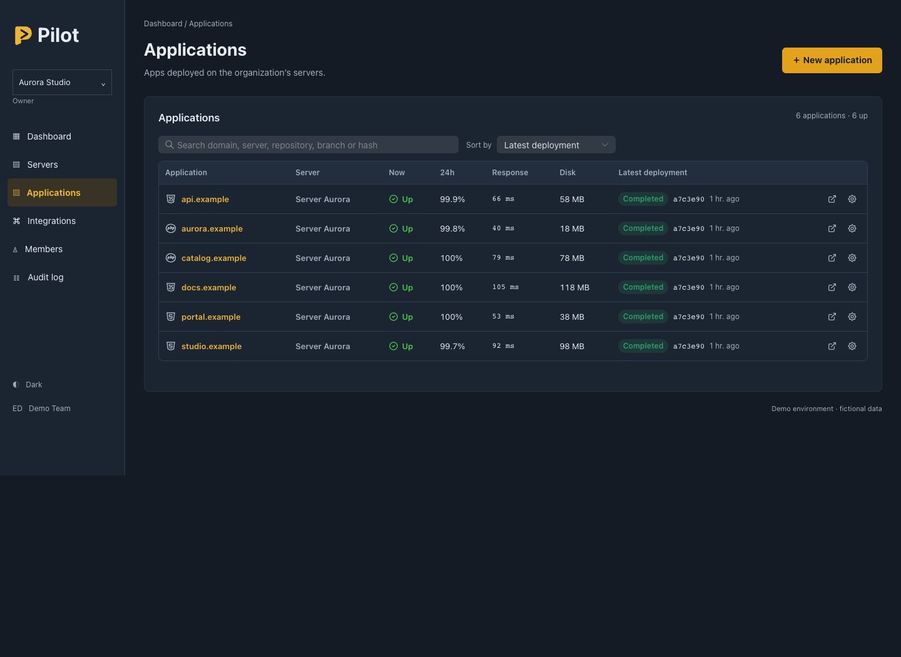Viewport: 901px width, 657px height.
Task: Click the PHP icon beside catalog.example
Action: pyautogui.click(x=171, y=258)
